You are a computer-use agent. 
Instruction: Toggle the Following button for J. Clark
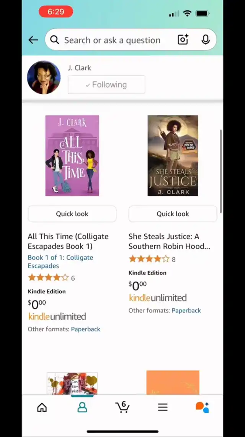tap(106, 84)
